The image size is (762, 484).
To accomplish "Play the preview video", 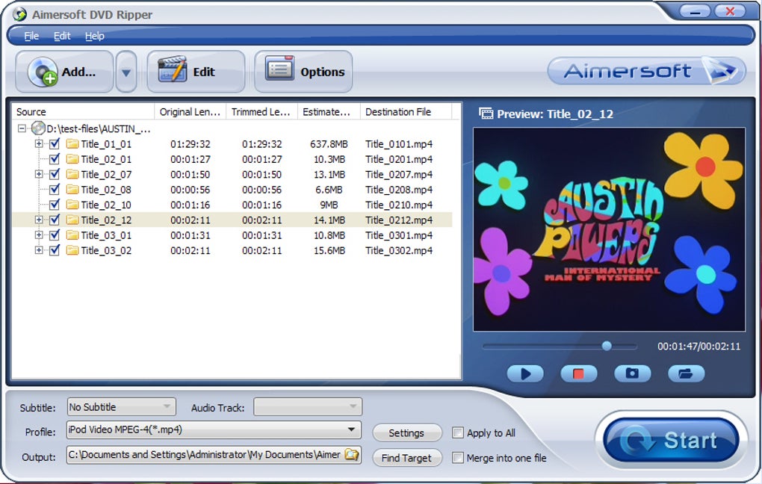I will [x=525, y=373].
